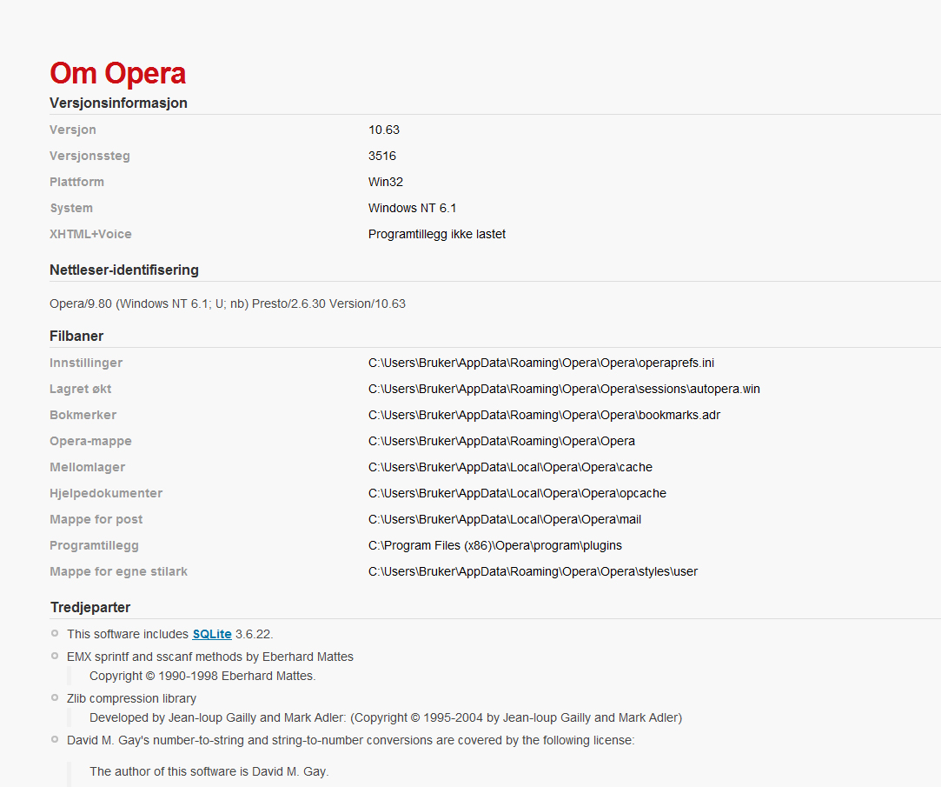941x787 pixels.
Task: Click 'The author of this software' line
Action: pyautogui.click(x=209, y=771)
